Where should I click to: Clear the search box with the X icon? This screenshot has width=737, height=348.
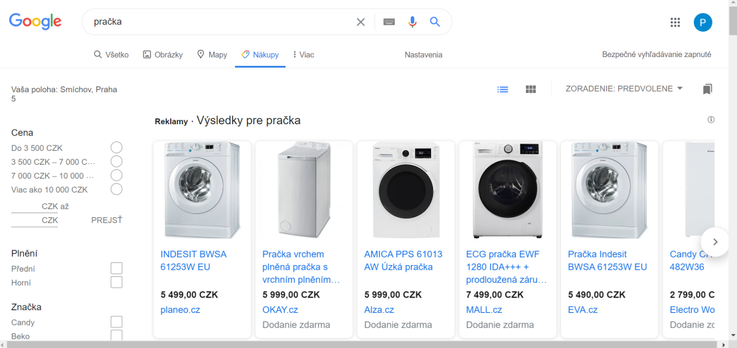[361, 22]
